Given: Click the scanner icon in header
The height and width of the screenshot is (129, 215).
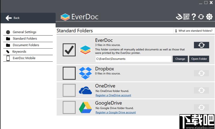Looking at the screenshot, I should coord(179,17).
